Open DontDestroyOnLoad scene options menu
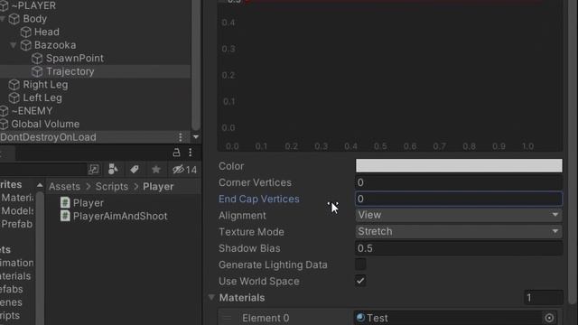This screenshot has width=578, height=325. [x=181, y=137]
